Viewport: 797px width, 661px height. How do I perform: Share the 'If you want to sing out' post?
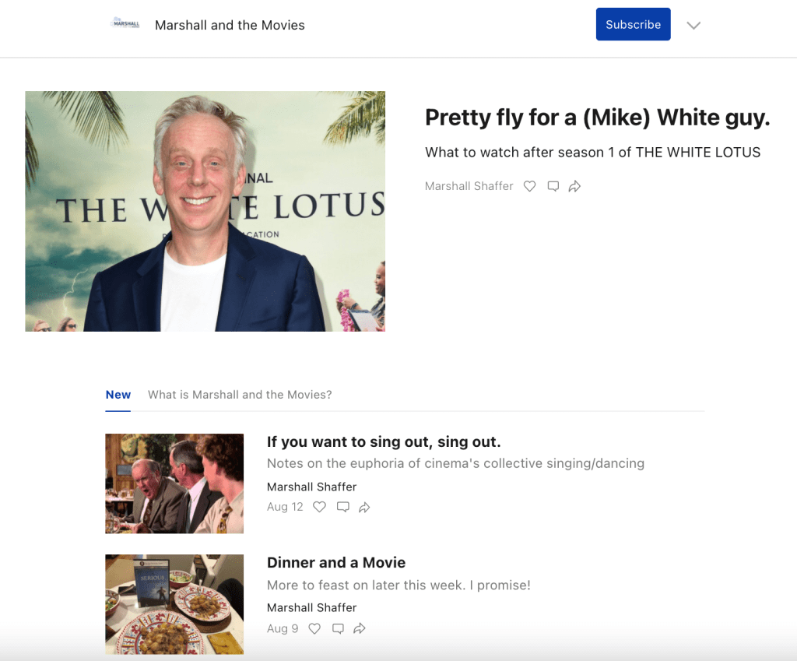(364, 507)
